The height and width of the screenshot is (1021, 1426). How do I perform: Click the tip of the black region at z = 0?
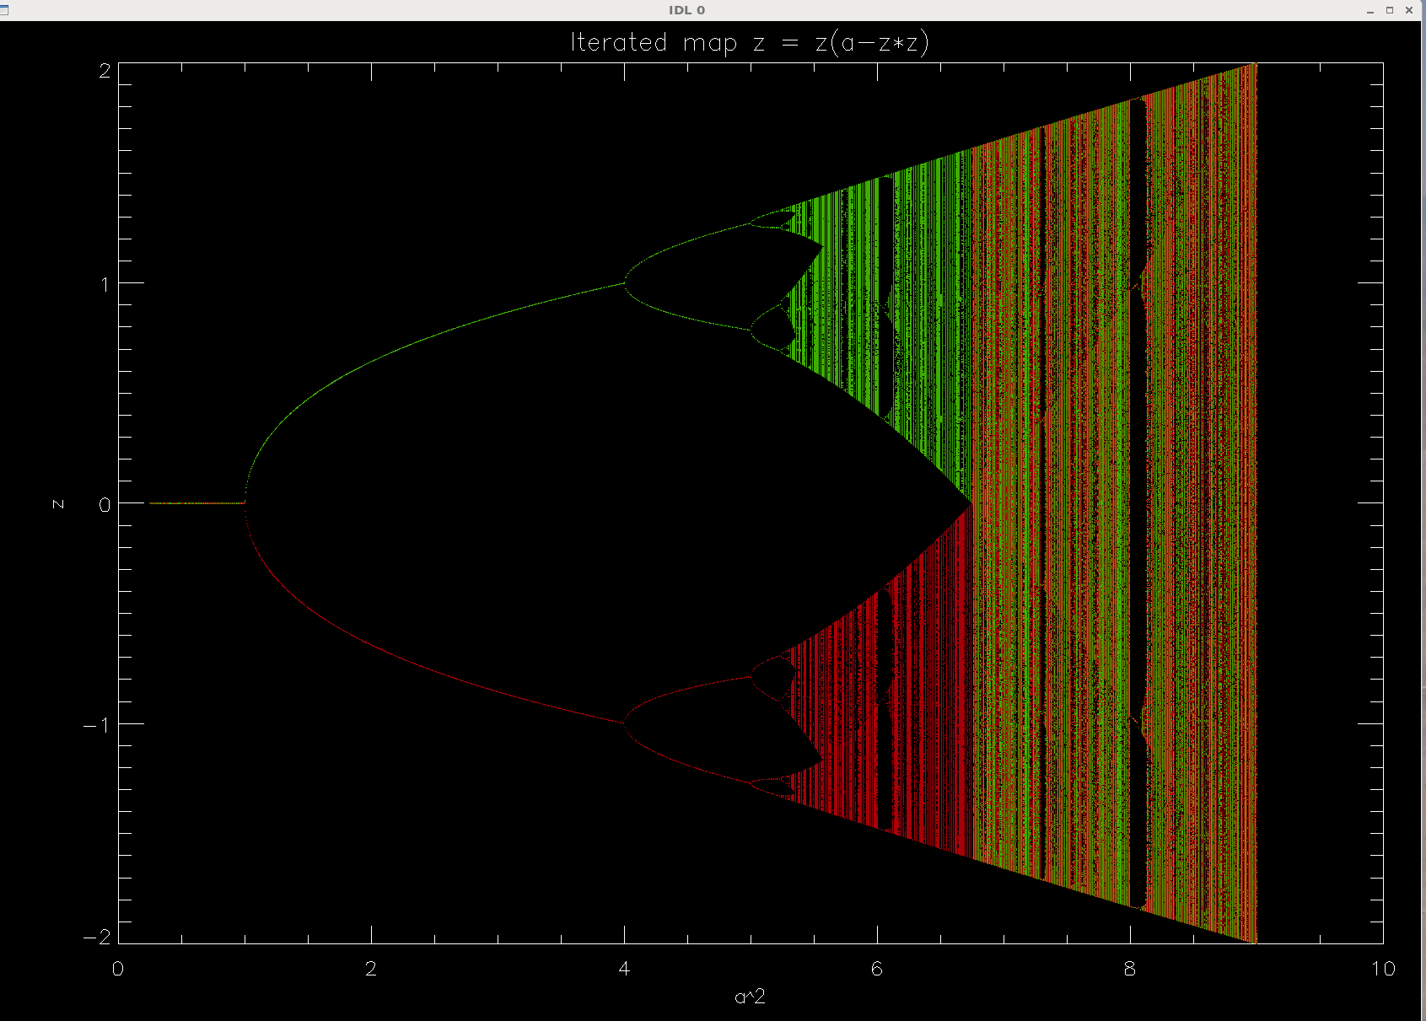(971, 504)
